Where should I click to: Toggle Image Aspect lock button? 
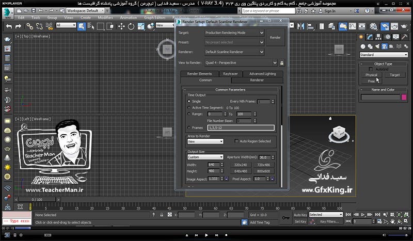point(226,179)
